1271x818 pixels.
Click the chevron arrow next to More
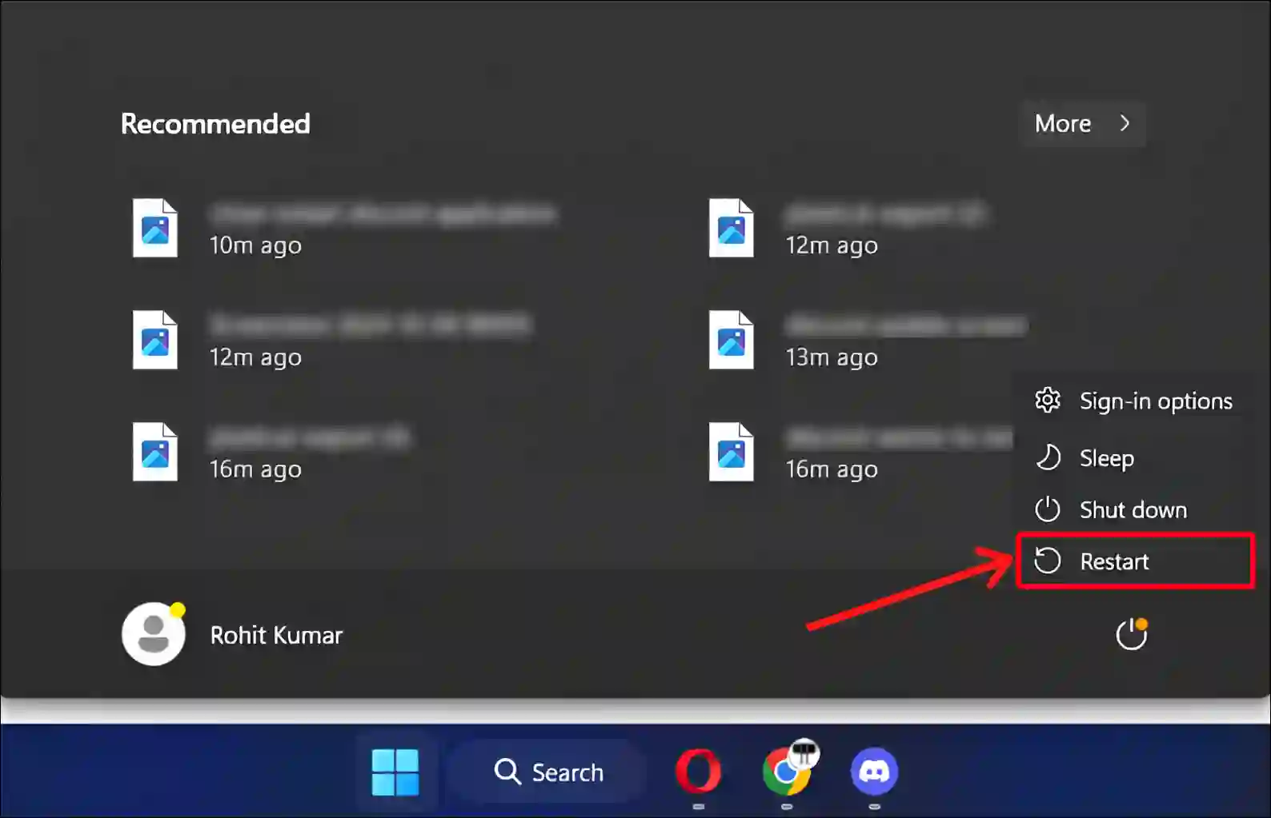coord(1125,123)
